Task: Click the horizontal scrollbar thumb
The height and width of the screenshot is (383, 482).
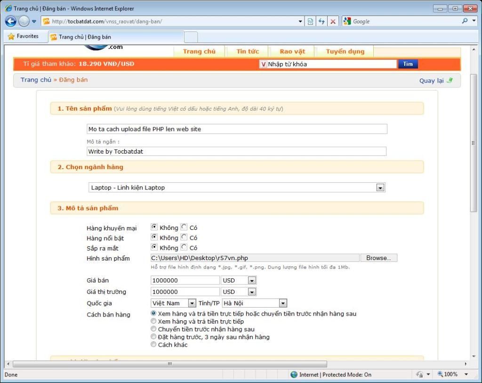Action: point(169,364)
